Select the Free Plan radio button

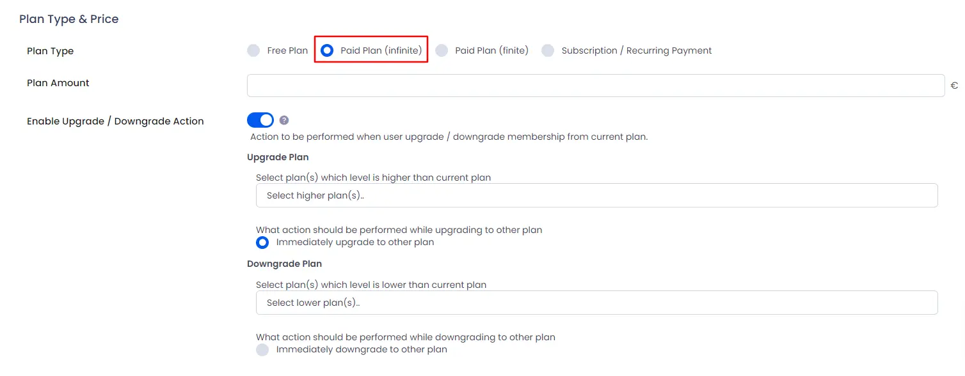[253, 50]
